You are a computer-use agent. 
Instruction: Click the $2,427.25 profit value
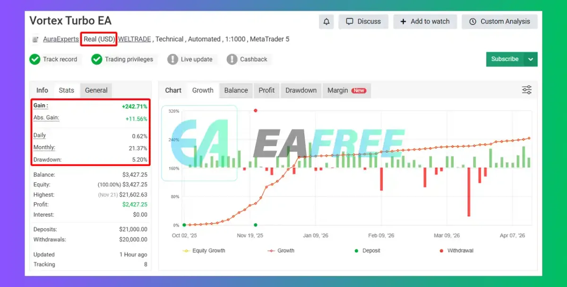135,205
